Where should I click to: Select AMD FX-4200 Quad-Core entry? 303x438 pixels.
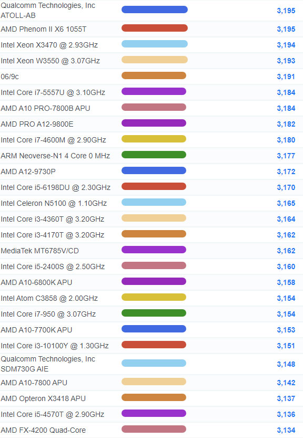click(43, 430)
